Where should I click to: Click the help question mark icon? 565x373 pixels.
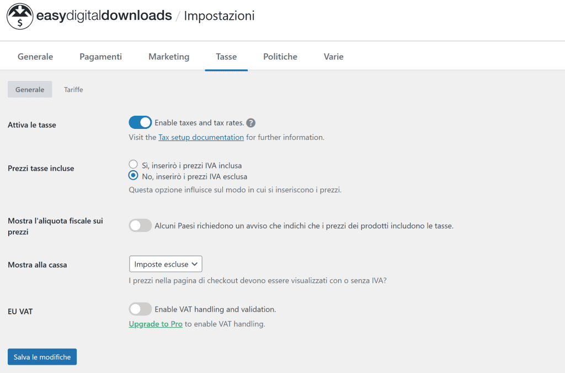[x=250, y=123]
